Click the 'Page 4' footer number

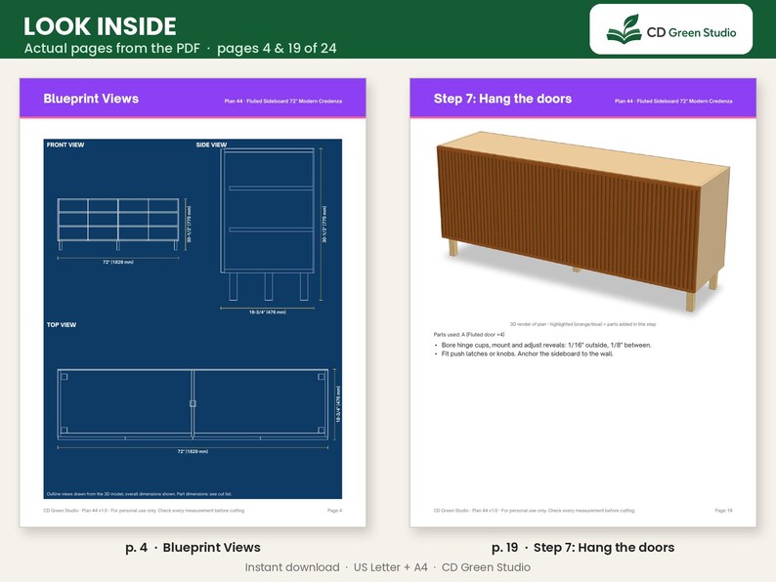click(x=334, y=511)
